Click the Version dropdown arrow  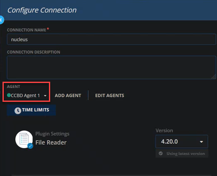tap(202, 142)
